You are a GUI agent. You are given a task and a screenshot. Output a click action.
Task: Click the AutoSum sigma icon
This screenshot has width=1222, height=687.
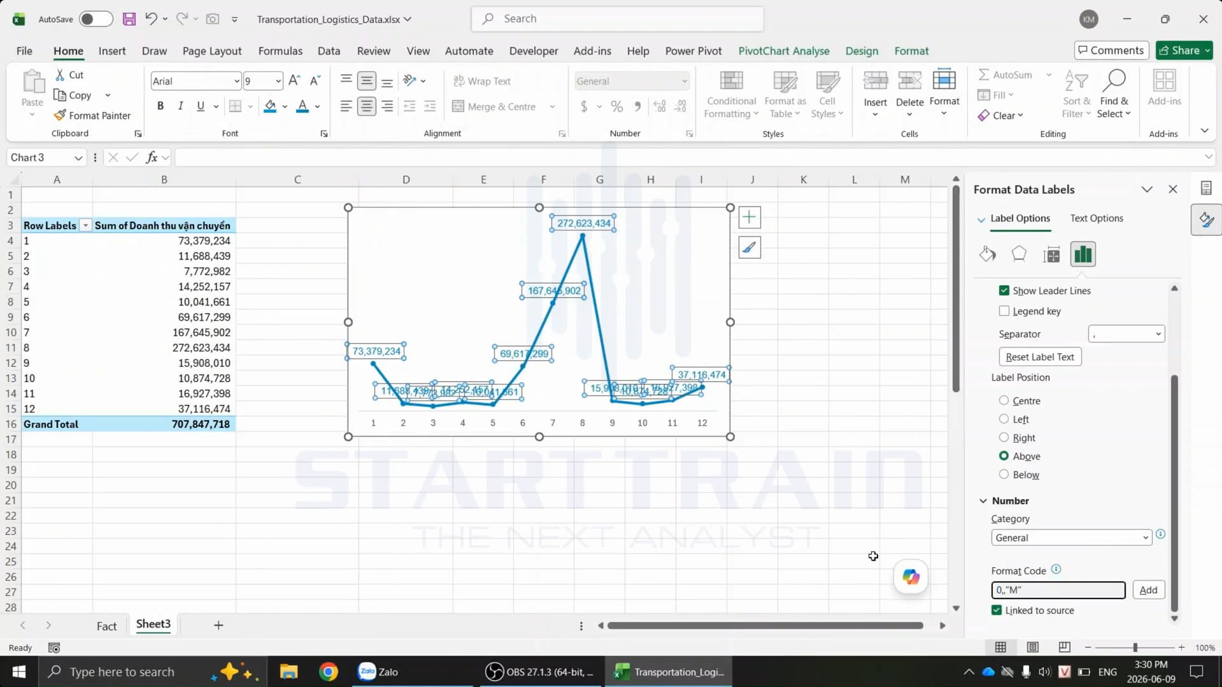tap(984, 74)
